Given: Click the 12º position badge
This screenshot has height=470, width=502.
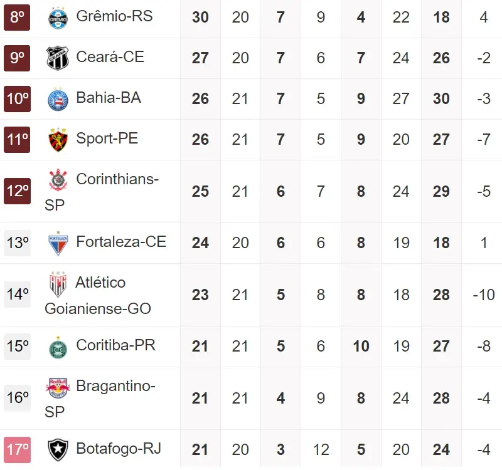Looking at the screenshot, I should 17,191.
